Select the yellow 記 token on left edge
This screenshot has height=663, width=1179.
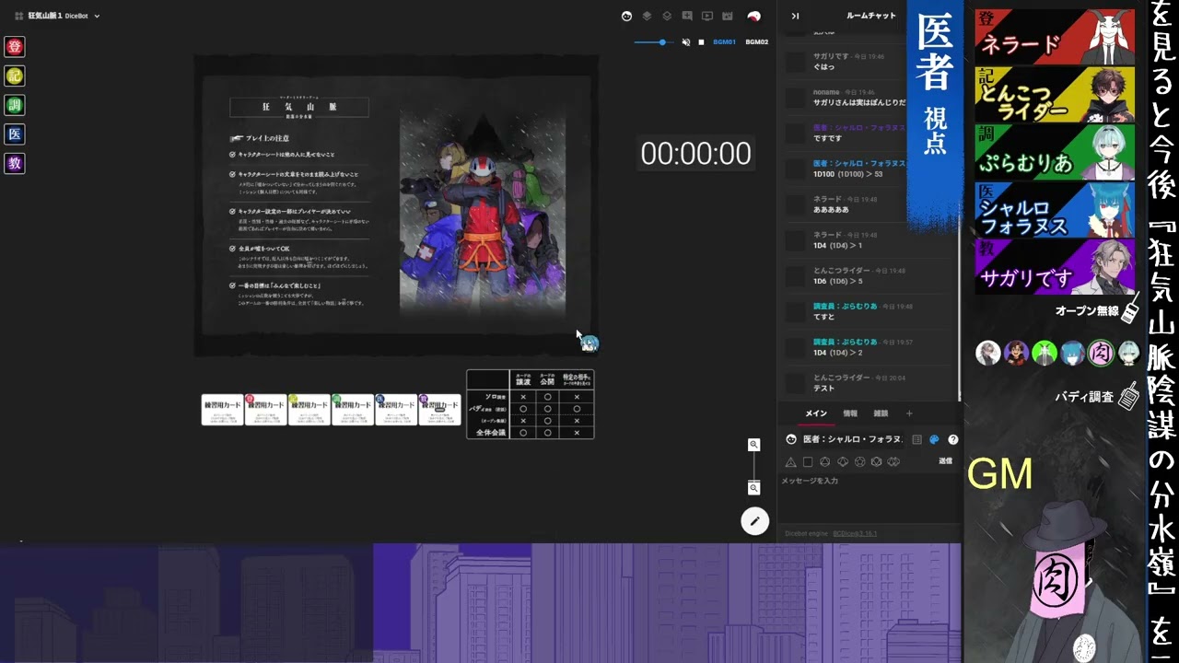pos(14,76)
